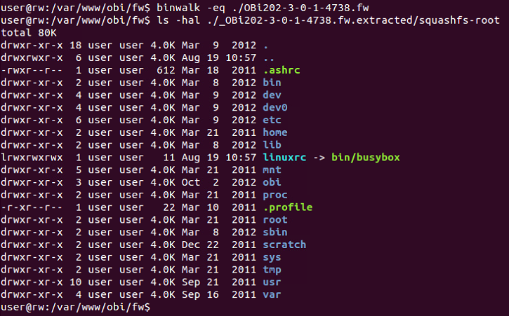Select the obi directory name
The height and width of the screenshot is (316, 509).
[x=272, y=182]
